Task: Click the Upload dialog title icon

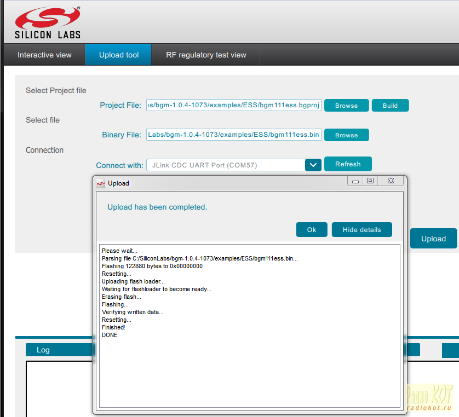Action: point(101,183)
